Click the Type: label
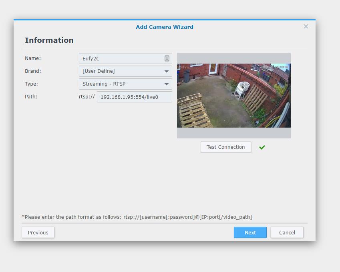Viewport: 340px width, 272px height. click(31, 84)
